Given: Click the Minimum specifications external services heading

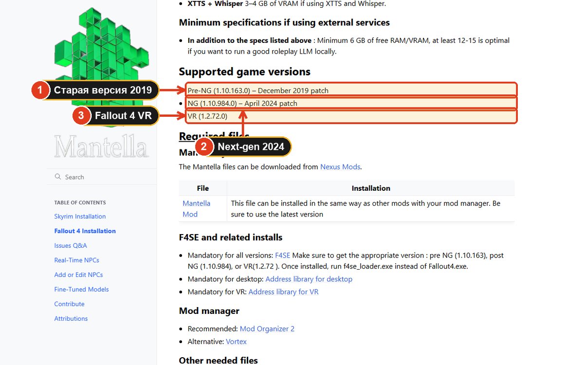Looking at the screenshot, I should (284, 22).
